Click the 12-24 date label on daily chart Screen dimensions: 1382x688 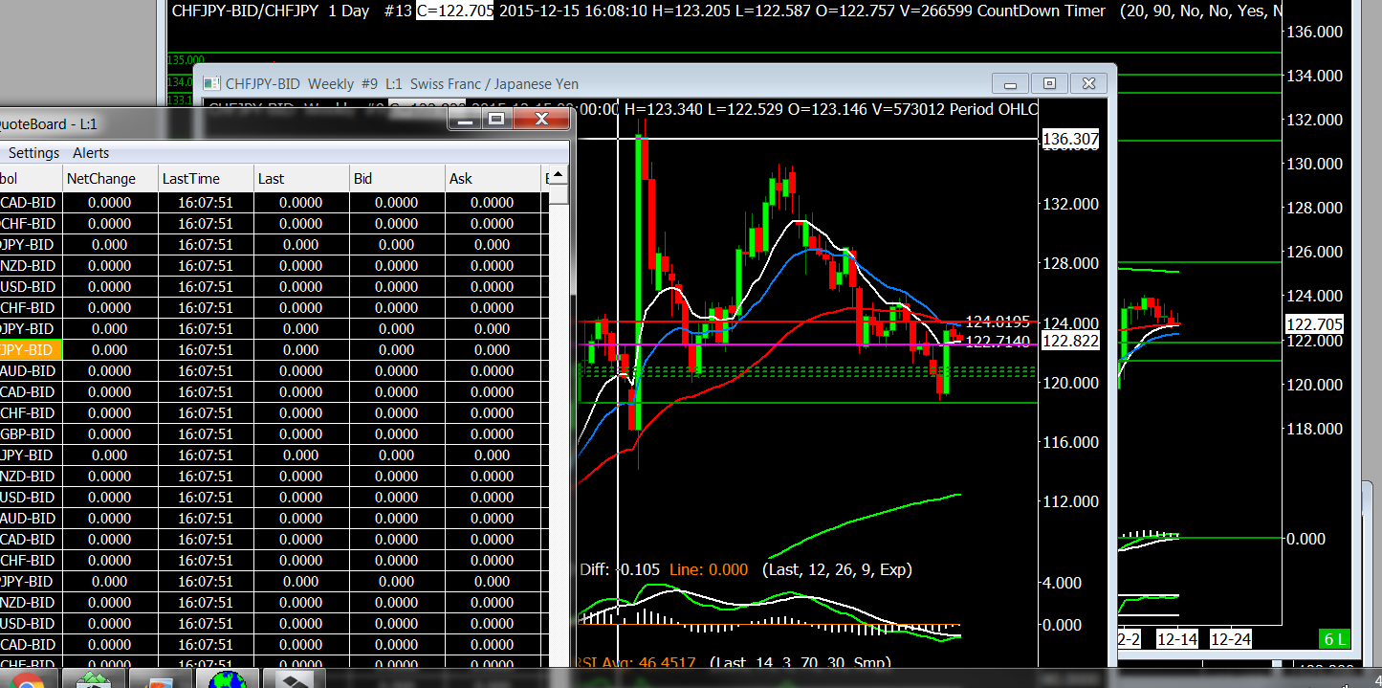[x=1230, y=638]
